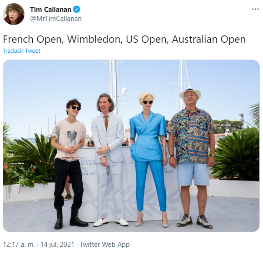Click the person in the pink t-shirt
The image size is (263, 255).
point(69,165)
